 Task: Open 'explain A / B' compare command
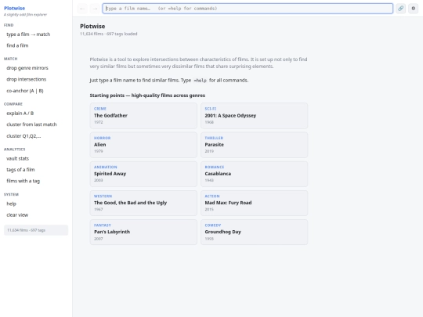pyautogui.click(x=36, y=113)
